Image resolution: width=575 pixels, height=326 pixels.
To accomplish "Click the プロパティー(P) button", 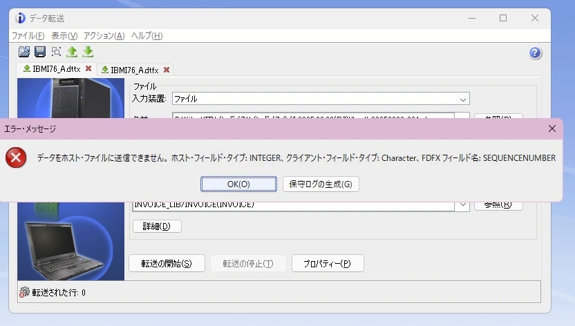I will tap(328, 263).
